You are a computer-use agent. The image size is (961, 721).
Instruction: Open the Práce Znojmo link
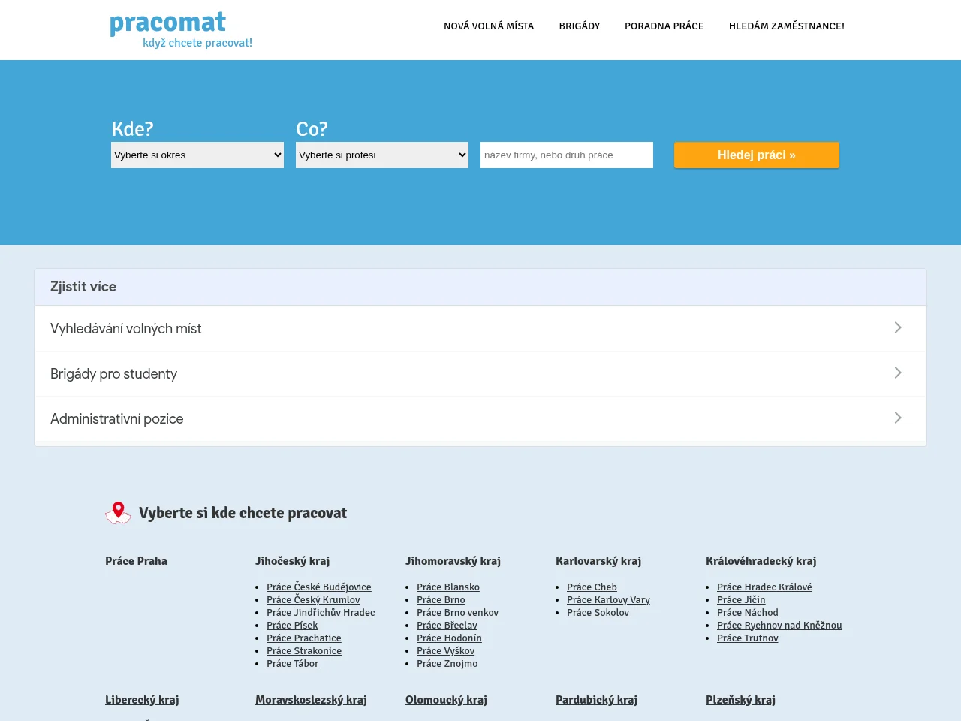pos(447,664)
